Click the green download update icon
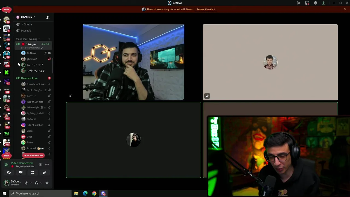 click(323, 3)
